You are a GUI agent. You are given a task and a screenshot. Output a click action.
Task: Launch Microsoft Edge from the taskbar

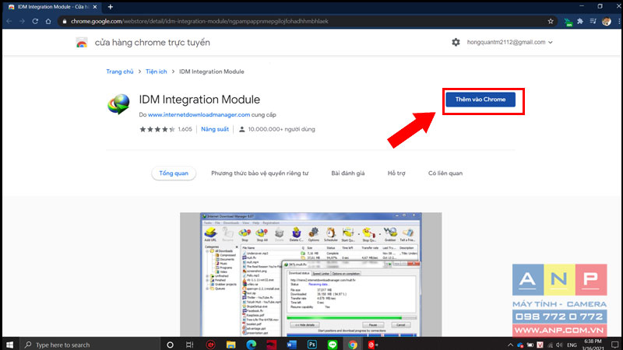(x=251, y=345)
